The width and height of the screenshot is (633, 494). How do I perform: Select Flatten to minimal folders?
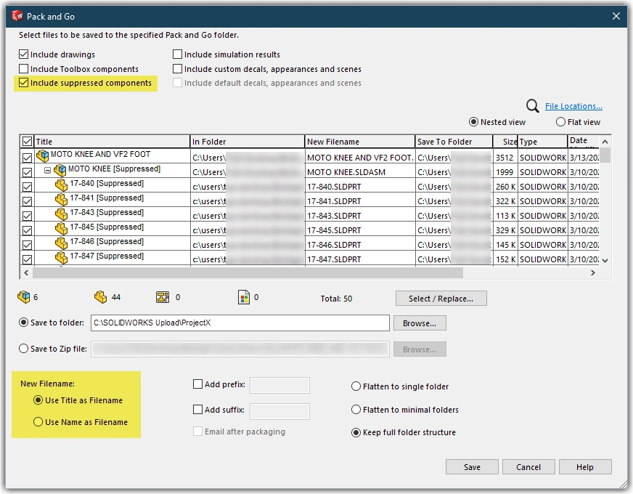coord(356,410)
